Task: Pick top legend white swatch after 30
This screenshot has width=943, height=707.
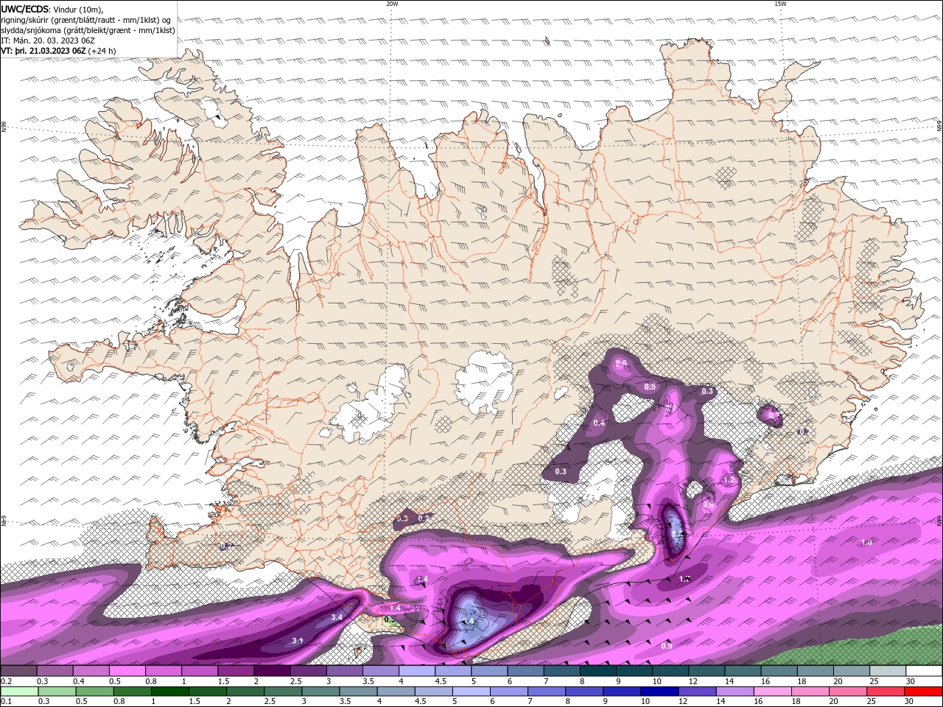Action: pos(924,671)
